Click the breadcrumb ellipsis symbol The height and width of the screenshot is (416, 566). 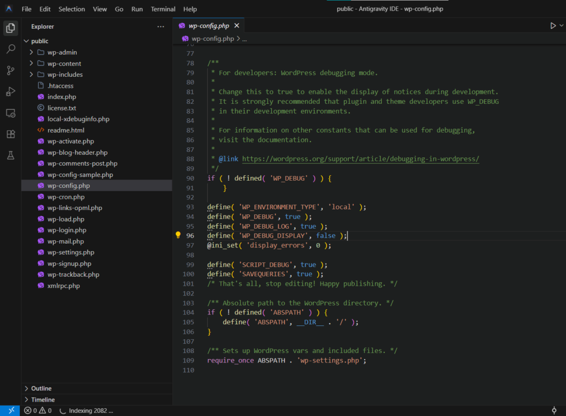point(244,39)
